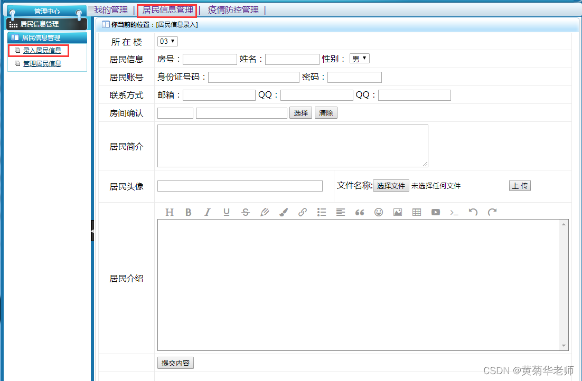This screenshot has height=381, width=582.
Task: Click the 选择 room selection button
Action: pos(301,113)
